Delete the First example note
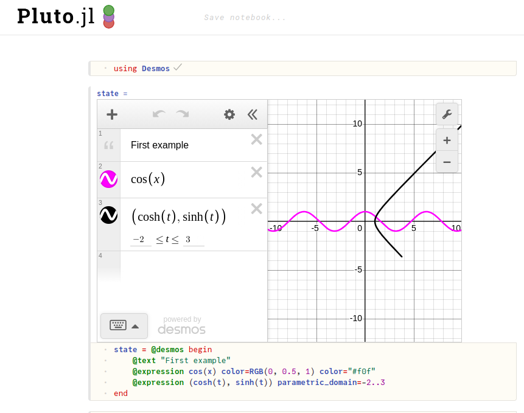Image resolution: width=524 pixels, height=413 pixels. click(256, 140)
